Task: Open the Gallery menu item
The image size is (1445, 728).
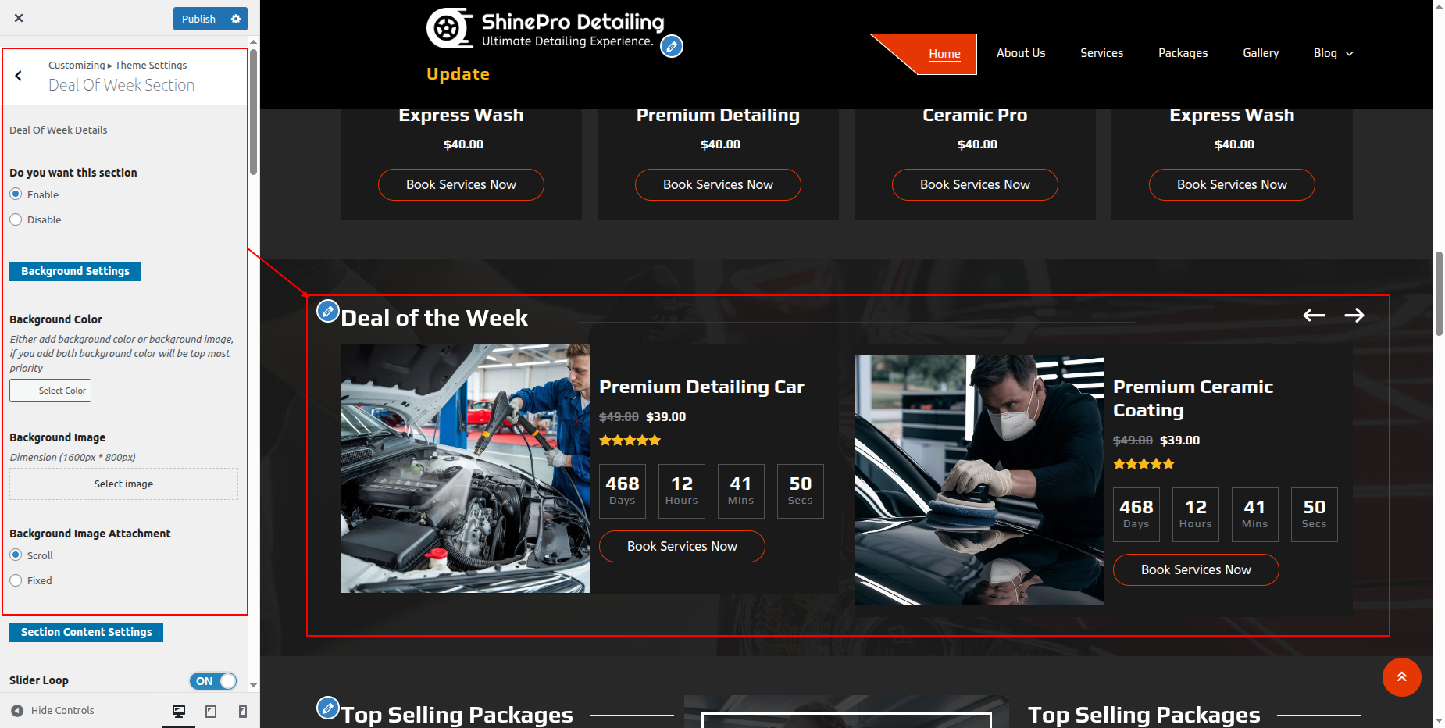Action: [1260, 53]
